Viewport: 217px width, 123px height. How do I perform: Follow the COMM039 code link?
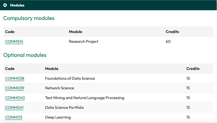15,88
